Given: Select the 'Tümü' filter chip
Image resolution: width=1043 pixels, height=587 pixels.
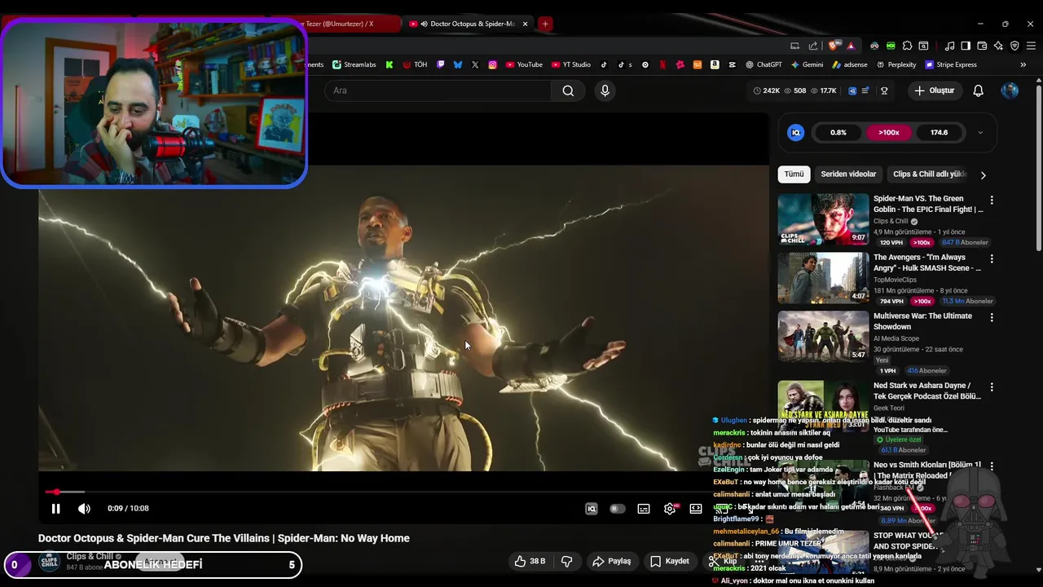Looking at the screenshot, I should click(x=794, y=174).
